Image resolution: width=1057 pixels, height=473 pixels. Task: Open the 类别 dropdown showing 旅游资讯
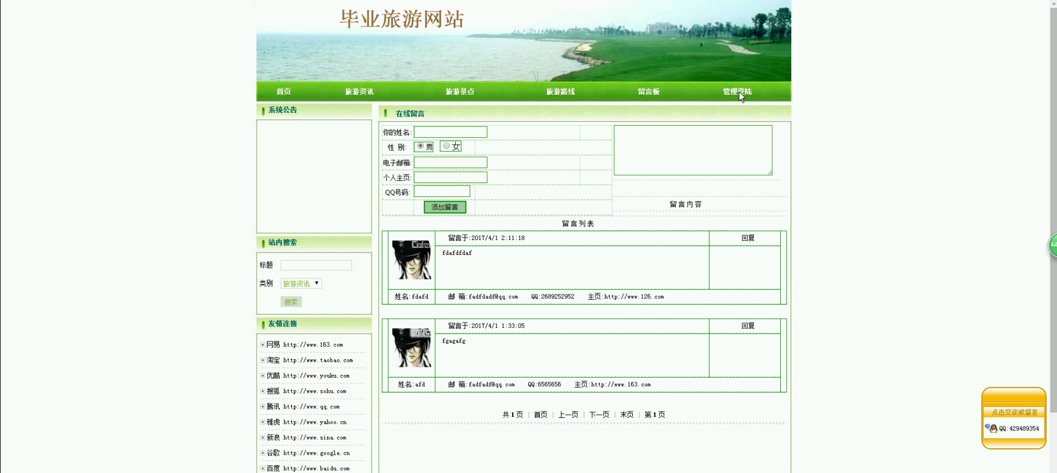tap(301, 284)
